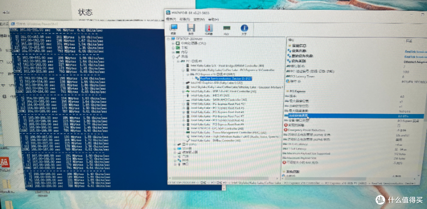Collapse the 总线 bus node

coord(173,57)
